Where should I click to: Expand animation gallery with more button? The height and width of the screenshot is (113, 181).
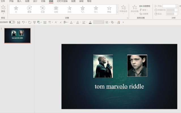117,12
